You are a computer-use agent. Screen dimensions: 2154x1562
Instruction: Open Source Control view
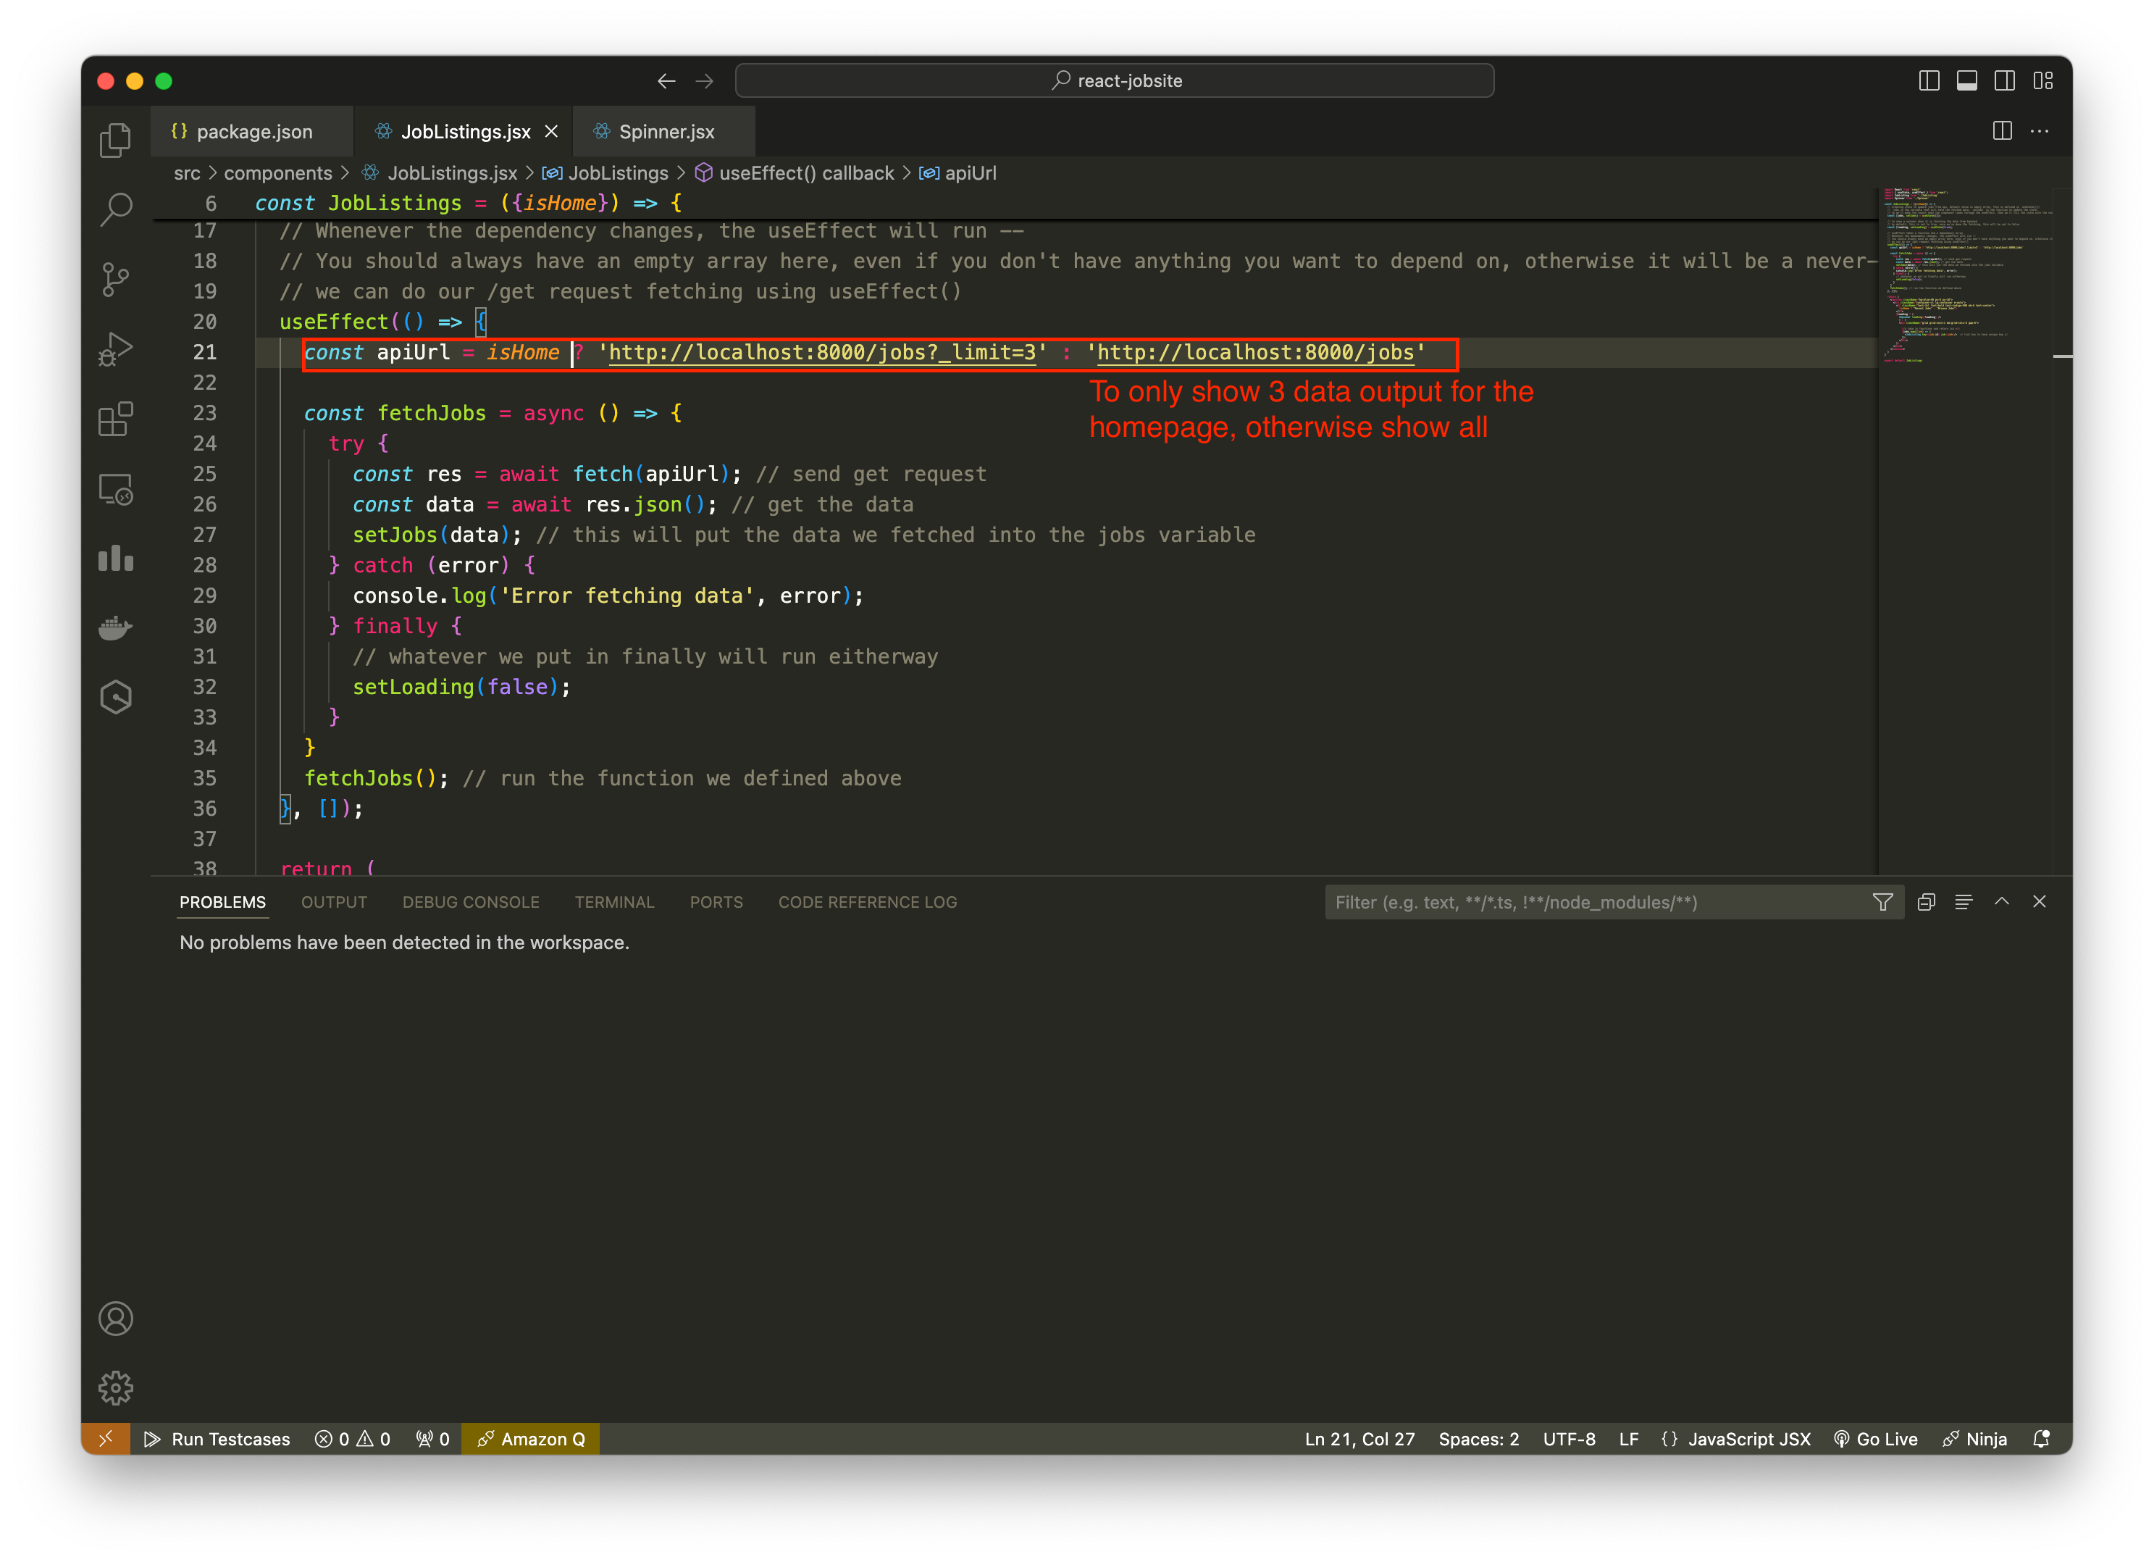pyautogui.click(x=116, y=280)
